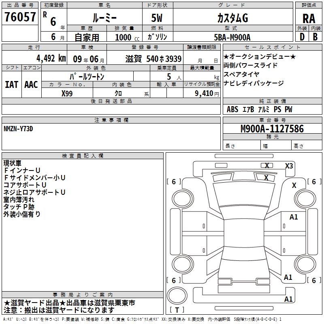Select exterior color パールツートン

click(87, 77)
